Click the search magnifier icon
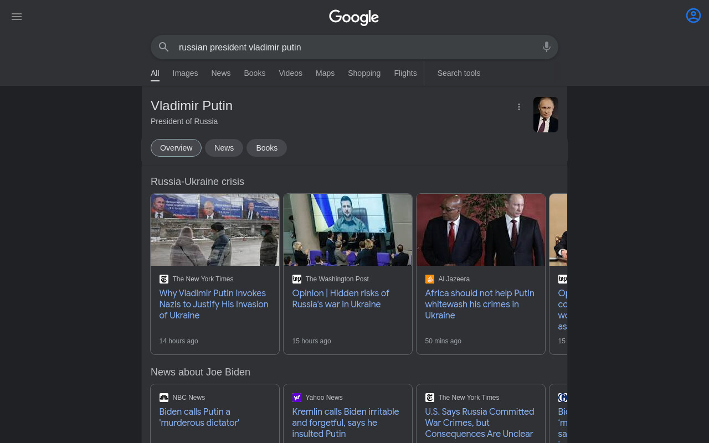 click(x=164, y=47)
